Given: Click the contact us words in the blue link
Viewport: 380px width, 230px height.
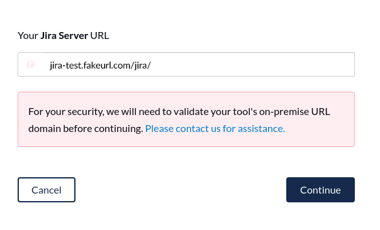Looking at the screenshot, I should click(198, 129).
